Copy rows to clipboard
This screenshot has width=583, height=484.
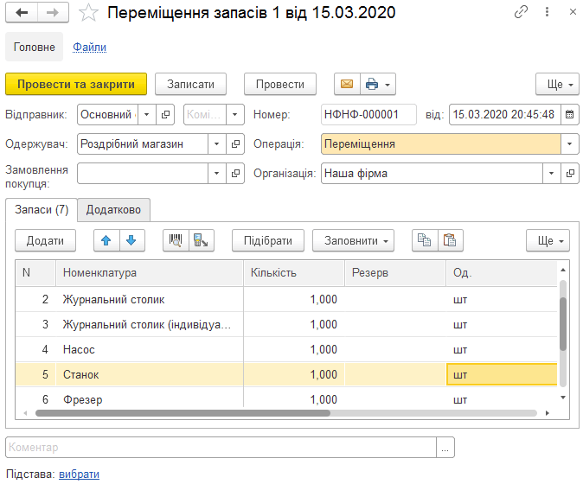424,240
